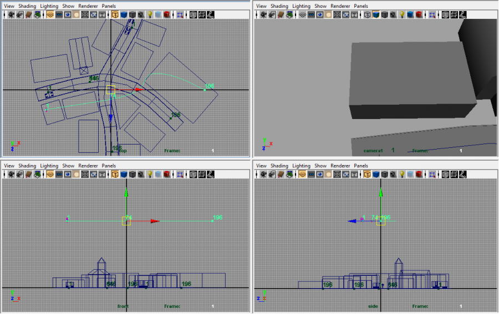Open Lighting menu in the camera1 panel

[301, 6]
